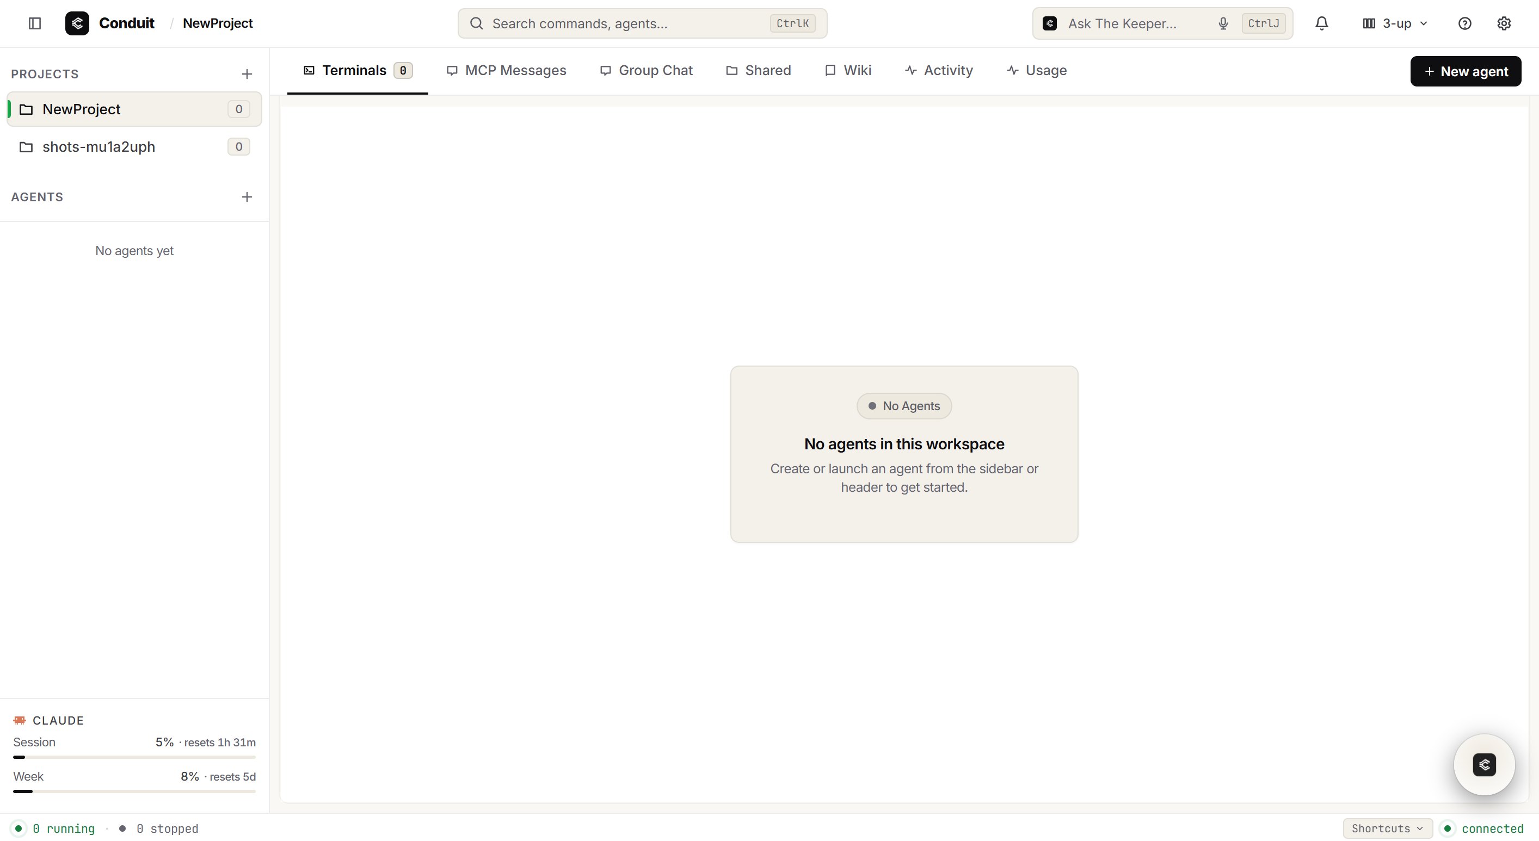The width and height of the screenshot is (1539, 841).
Task: Click the 'No agents yet' sidebar text
Action: [x=134, y=251]
